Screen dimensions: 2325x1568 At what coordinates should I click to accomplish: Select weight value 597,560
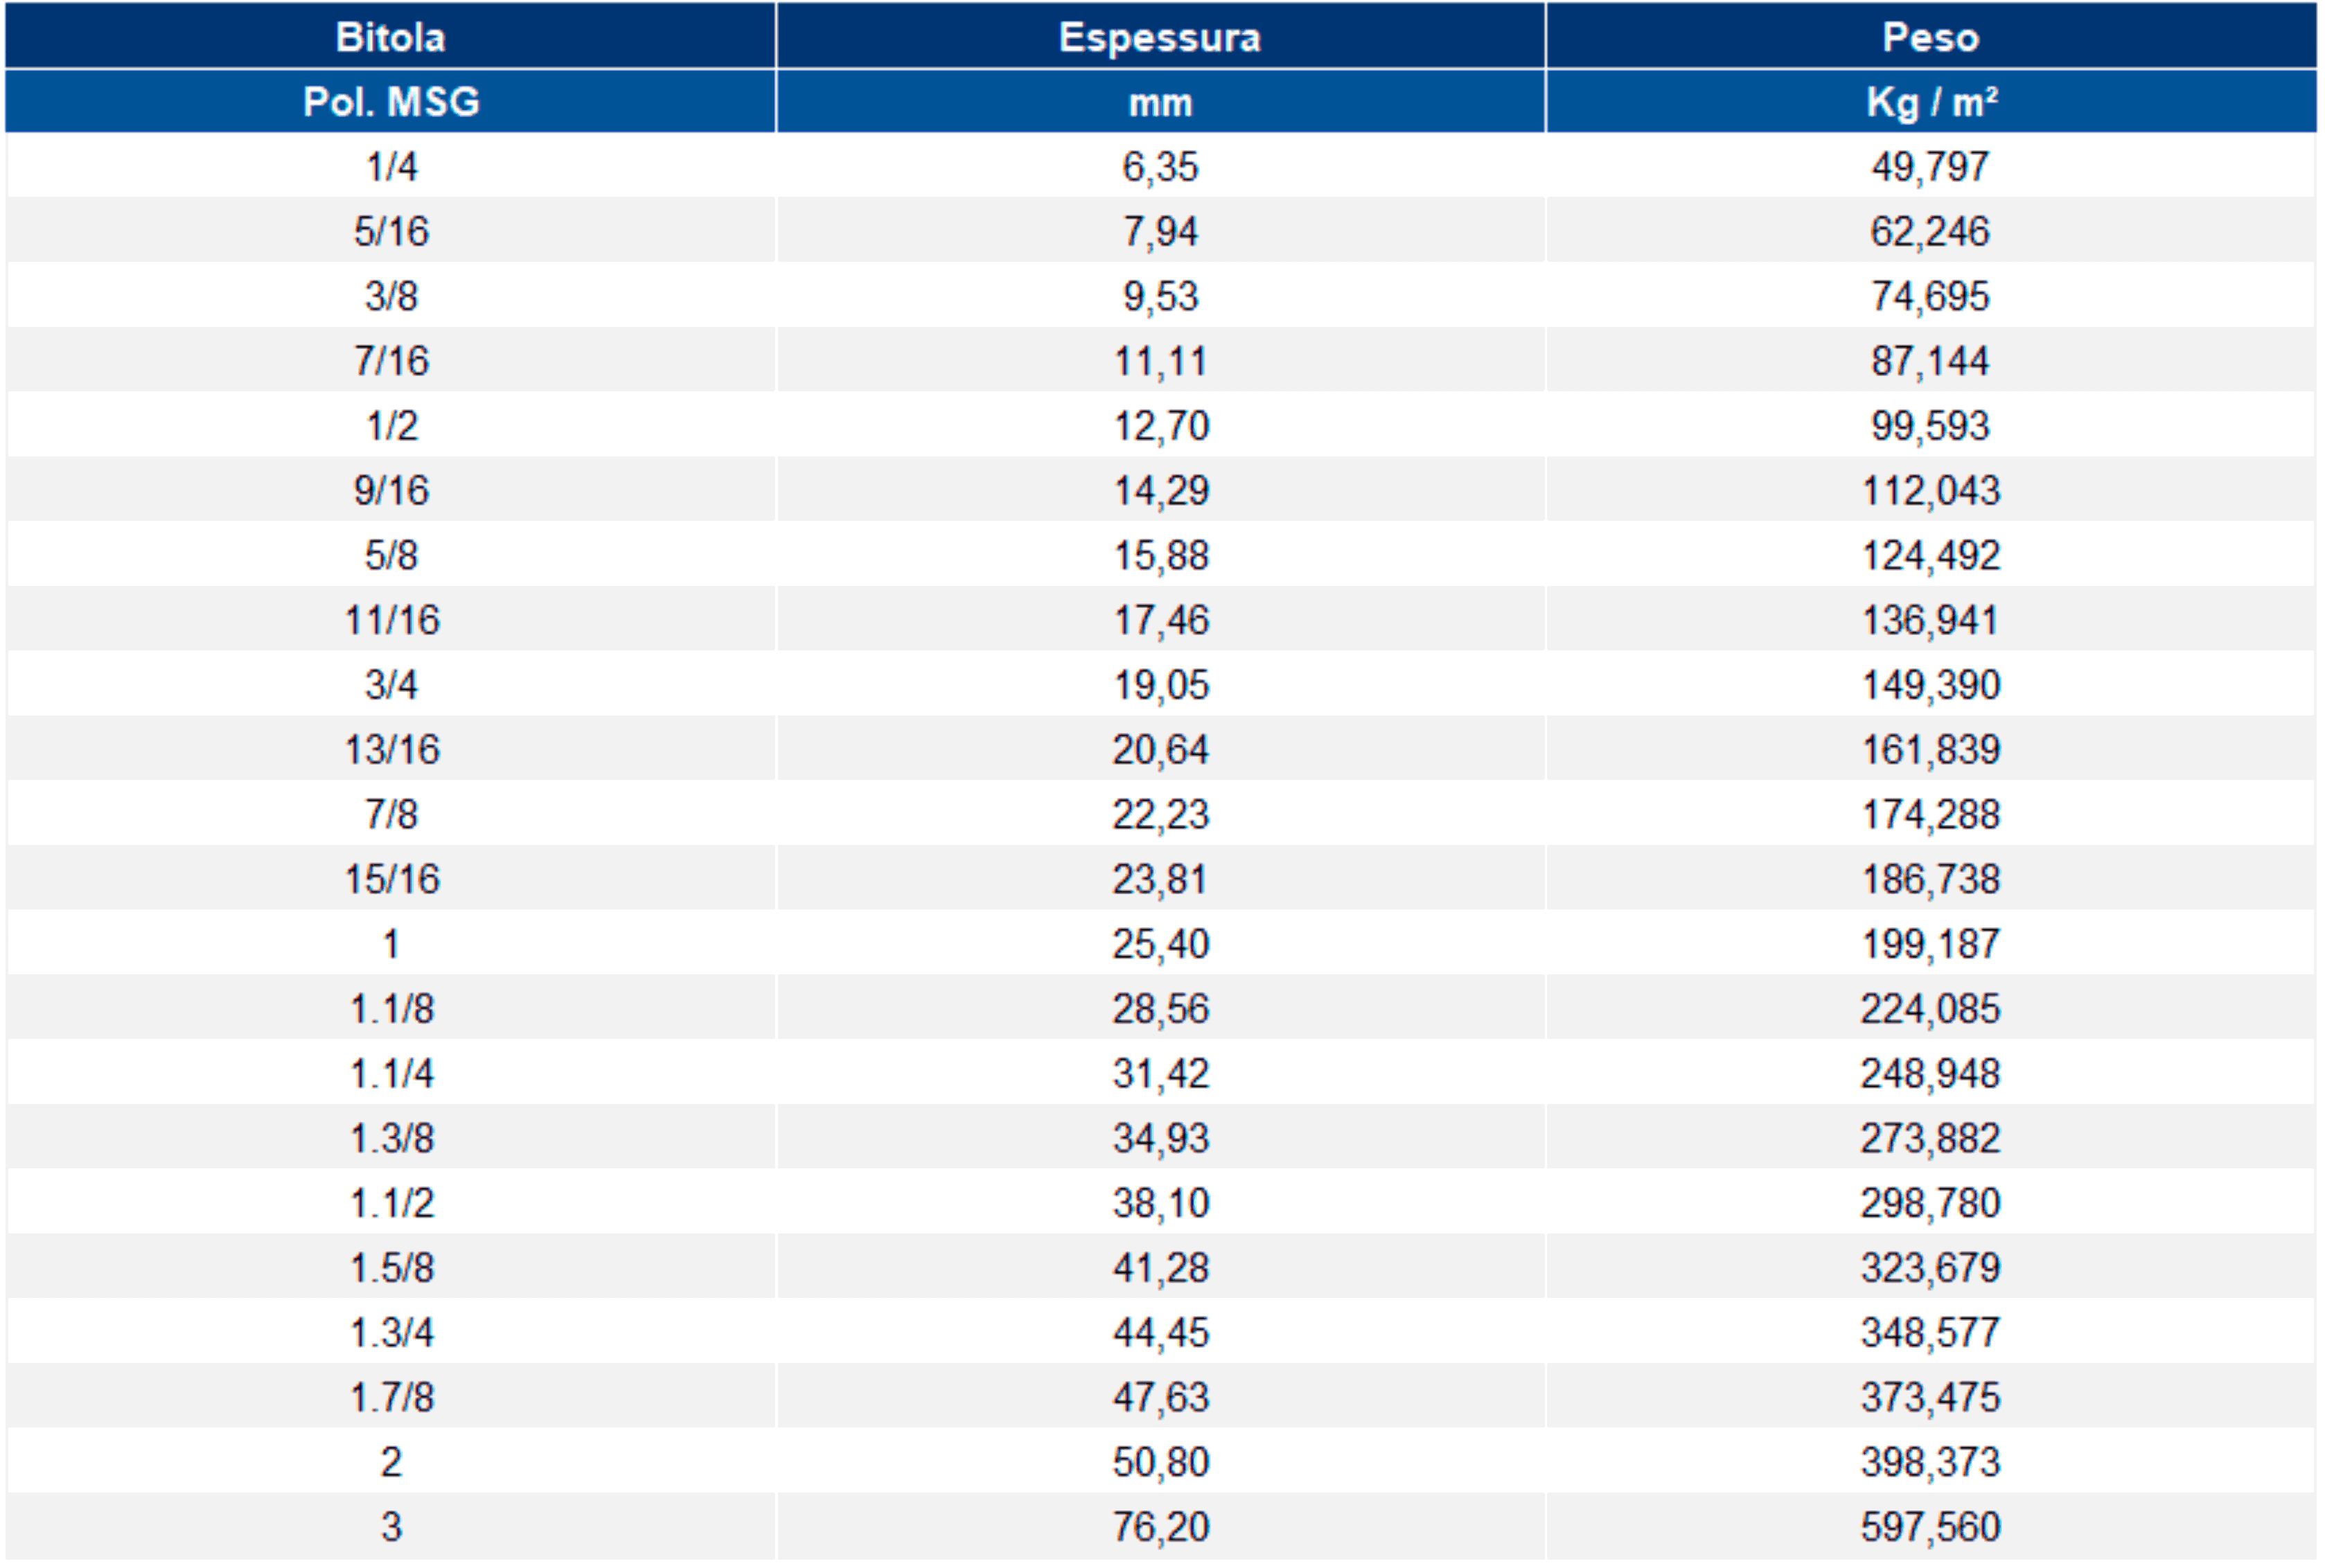tap(1930, 1526)
